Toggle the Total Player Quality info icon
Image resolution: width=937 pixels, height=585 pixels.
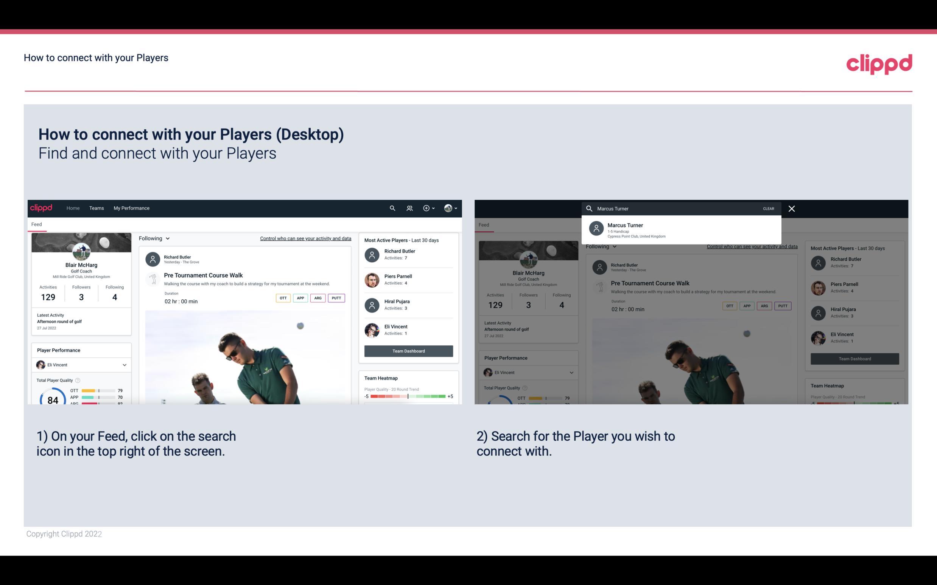coord(78,380)
